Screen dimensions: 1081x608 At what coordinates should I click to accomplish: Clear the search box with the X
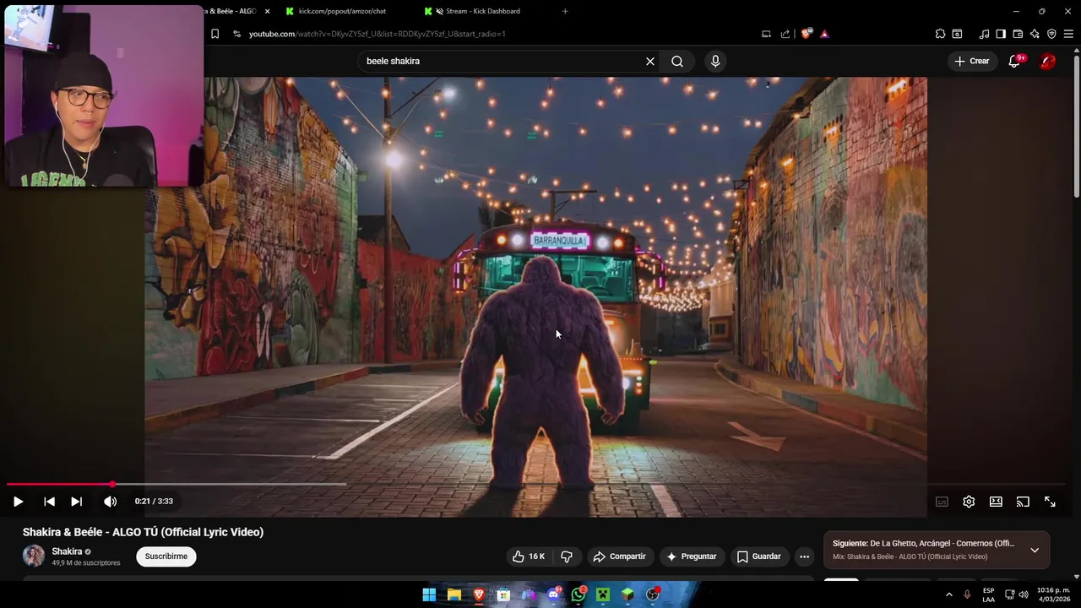650,61
